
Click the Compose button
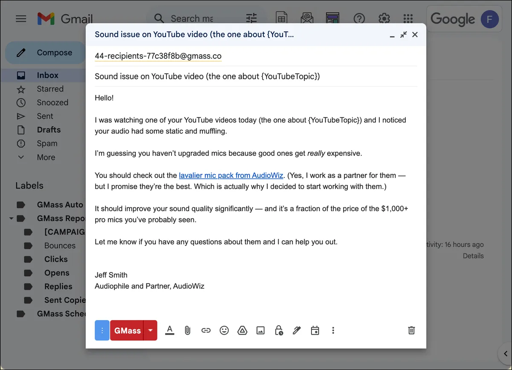pos(45,52)
